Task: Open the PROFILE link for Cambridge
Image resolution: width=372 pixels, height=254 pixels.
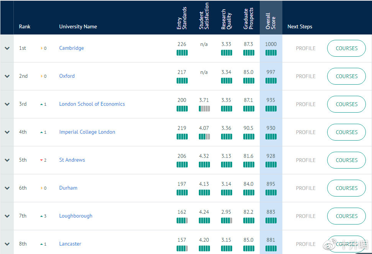Action: [x=306, y=48]
